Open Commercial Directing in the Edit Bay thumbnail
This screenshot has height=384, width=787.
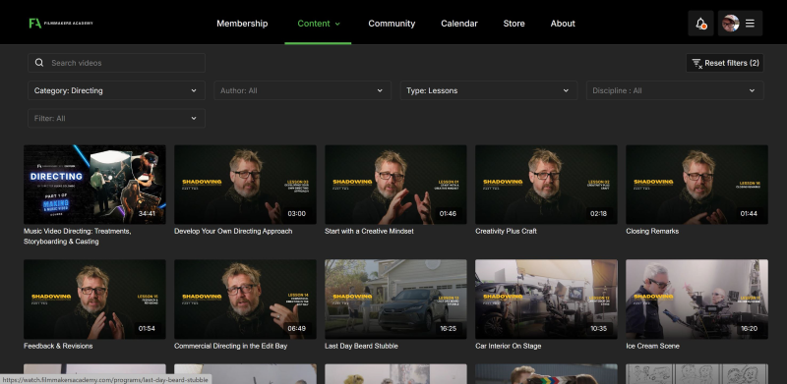coord(245,299)
